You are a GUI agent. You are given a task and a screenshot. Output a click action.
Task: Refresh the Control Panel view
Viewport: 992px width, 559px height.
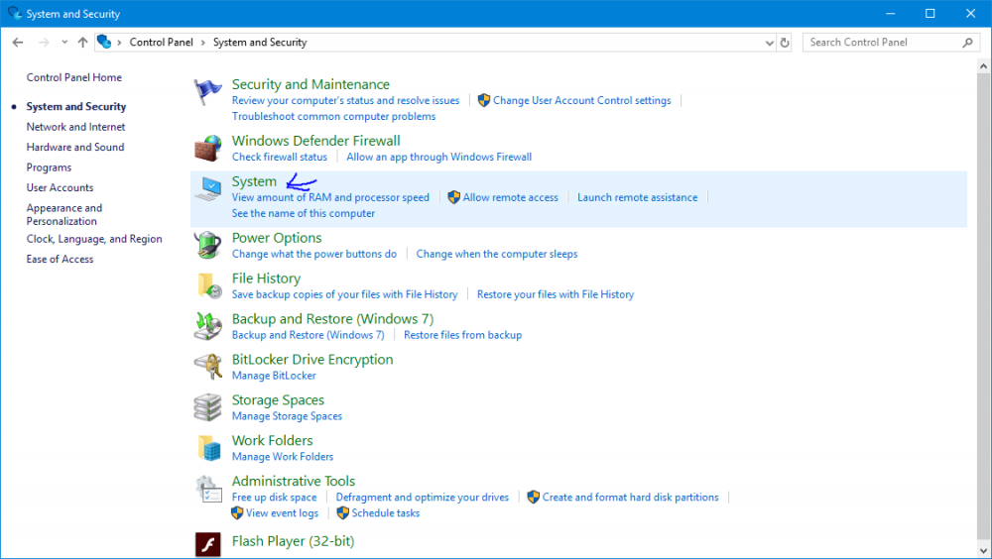coord(785,43)
